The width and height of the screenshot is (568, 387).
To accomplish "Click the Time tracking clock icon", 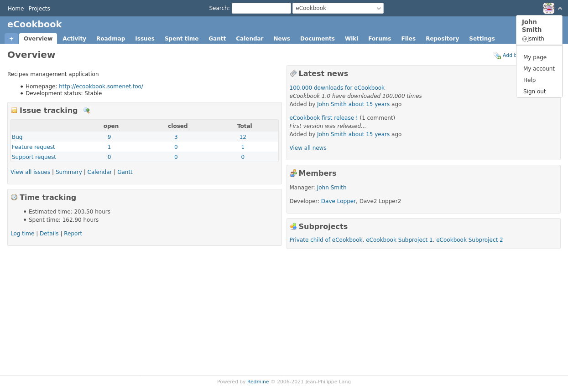I will click(14, 197).
